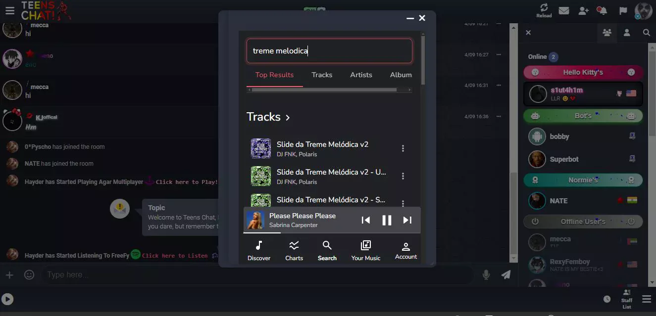Open s1ut4h1m's profile in the user list
This screenshot has height=316, width=656.
(x=583, y=93)
